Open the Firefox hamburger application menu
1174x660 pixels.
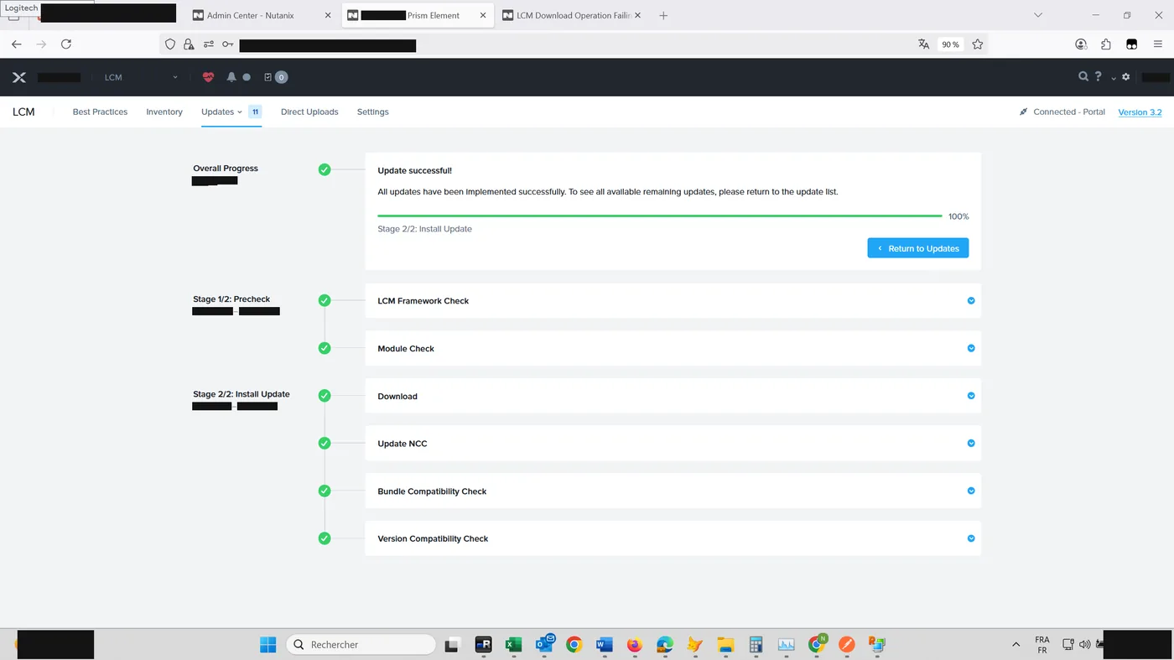(1158, 44)
